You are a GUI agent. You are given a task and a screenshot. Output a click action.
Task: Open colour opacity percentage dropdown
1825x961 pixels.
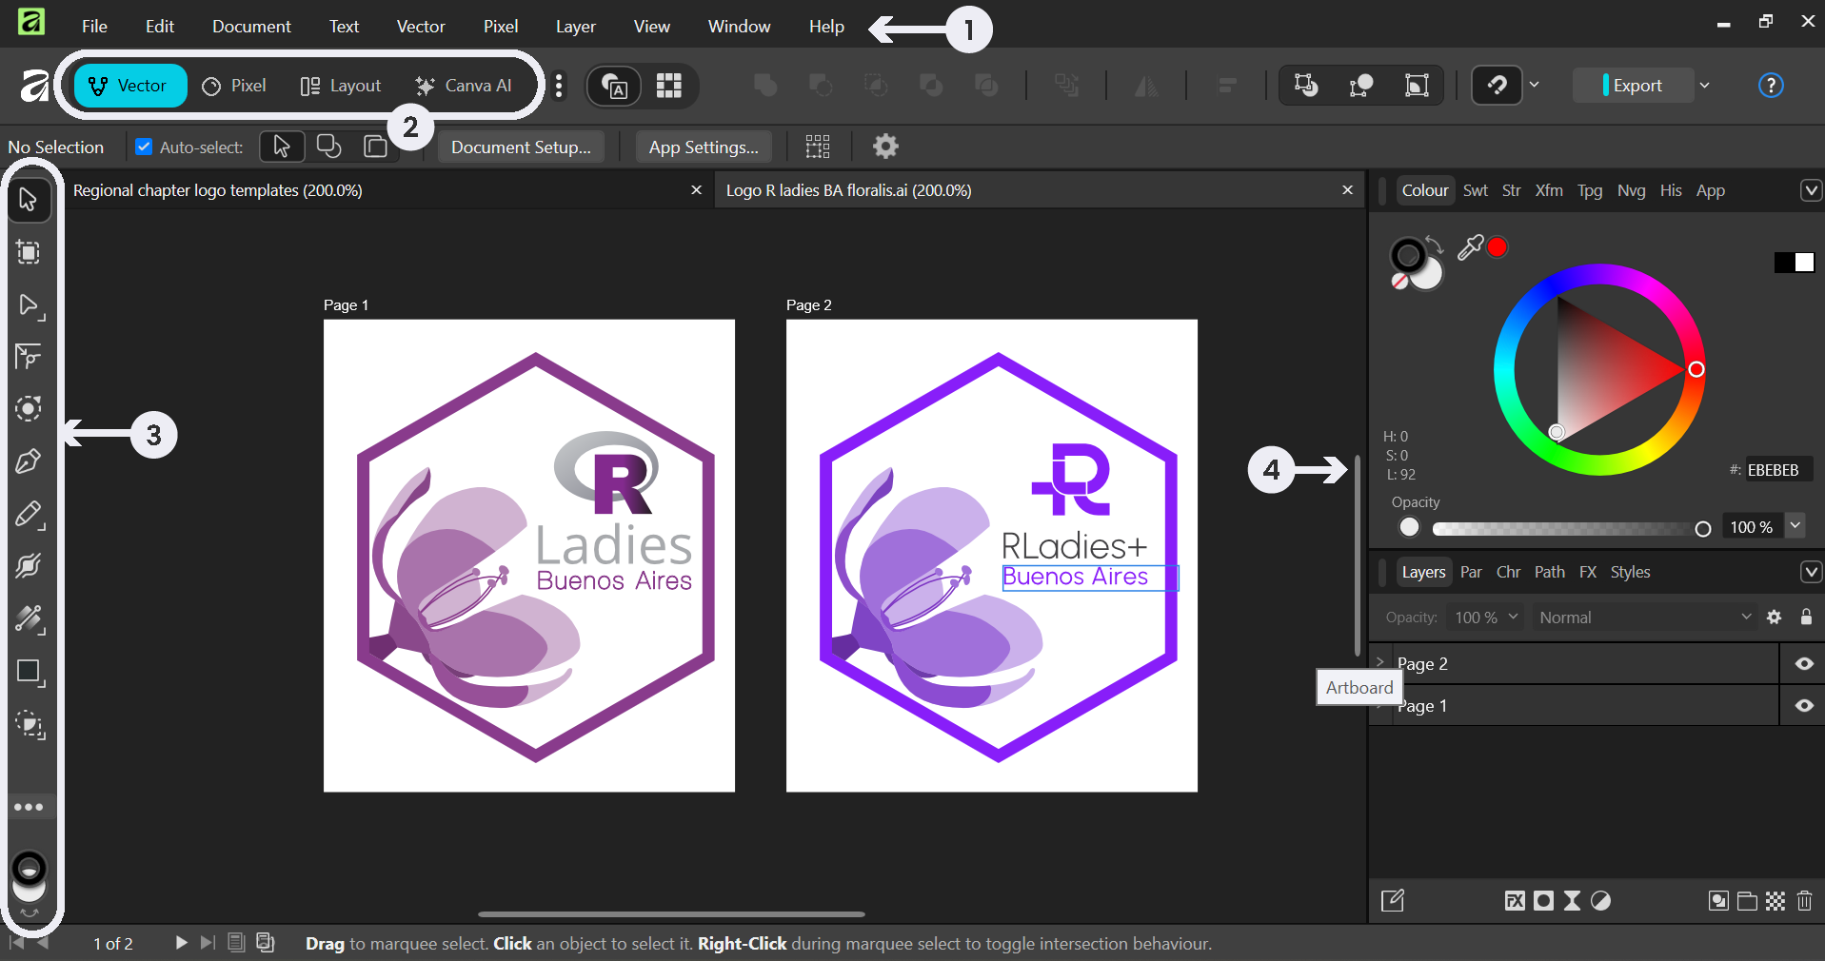[x=1795, y=525]
